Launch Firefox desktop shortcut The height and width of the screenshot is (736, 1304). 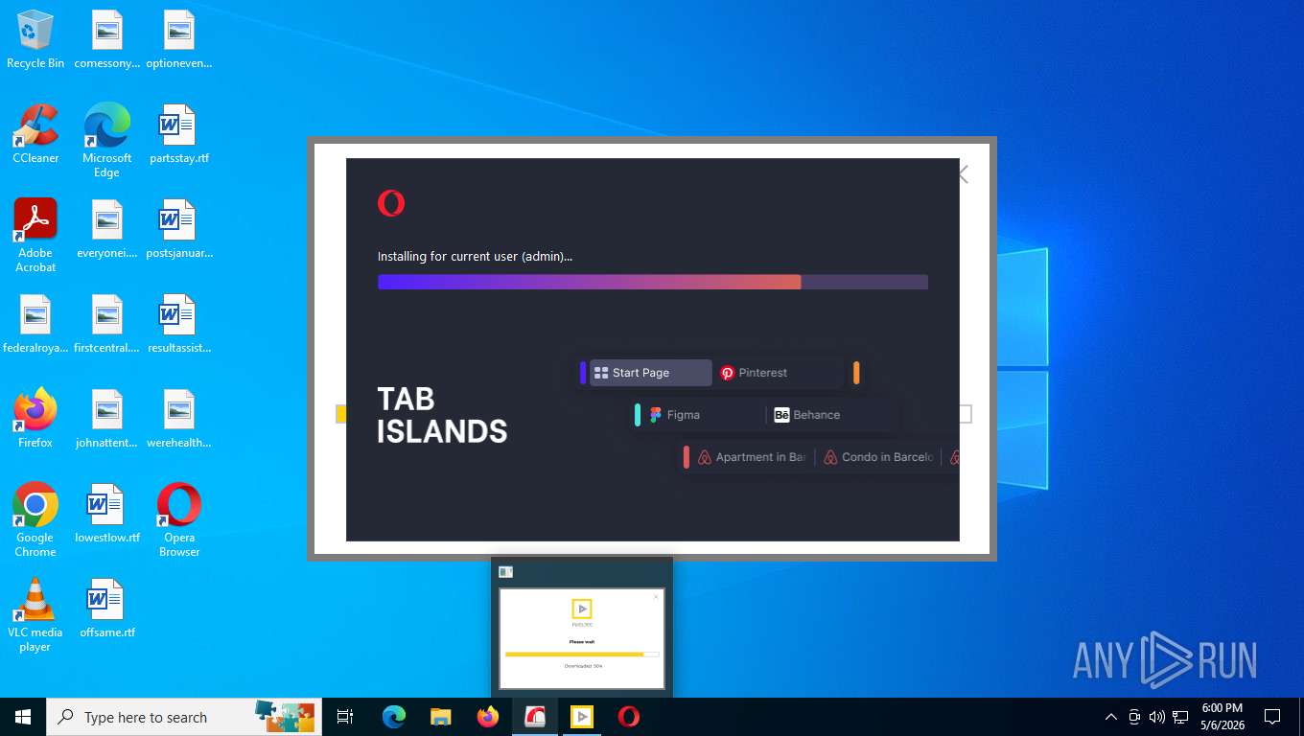click(35, 419)
